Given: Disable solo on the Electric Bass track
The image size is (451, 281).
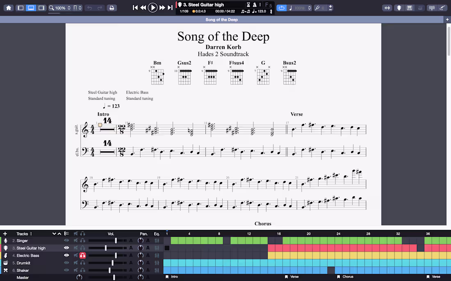Looking at the screenshot, I should point(82,256).
